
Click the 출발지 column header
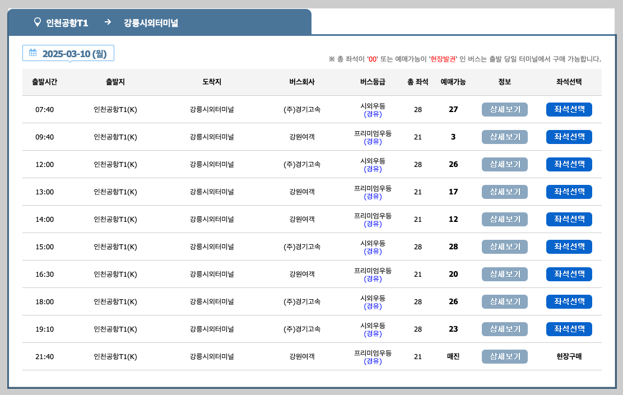tap(115, 82)
